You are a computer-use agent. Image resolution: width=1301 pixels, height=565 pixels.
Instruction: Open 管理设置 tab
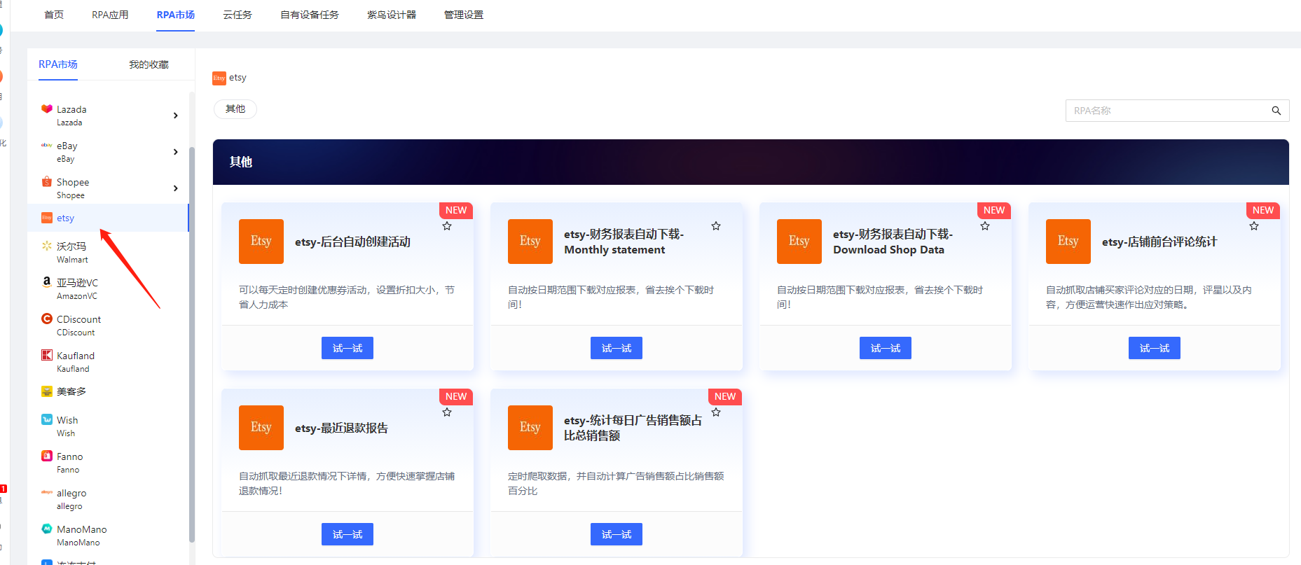coord(464,15)
